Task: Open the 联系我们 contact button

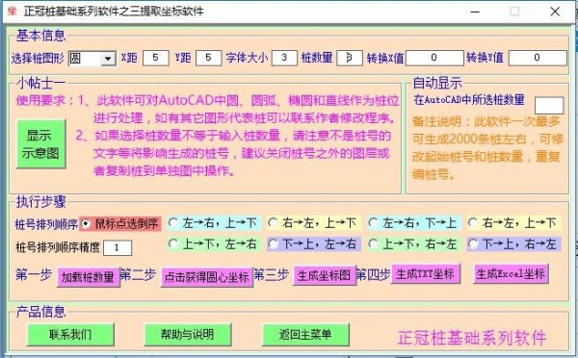Action: coord(70,334)
